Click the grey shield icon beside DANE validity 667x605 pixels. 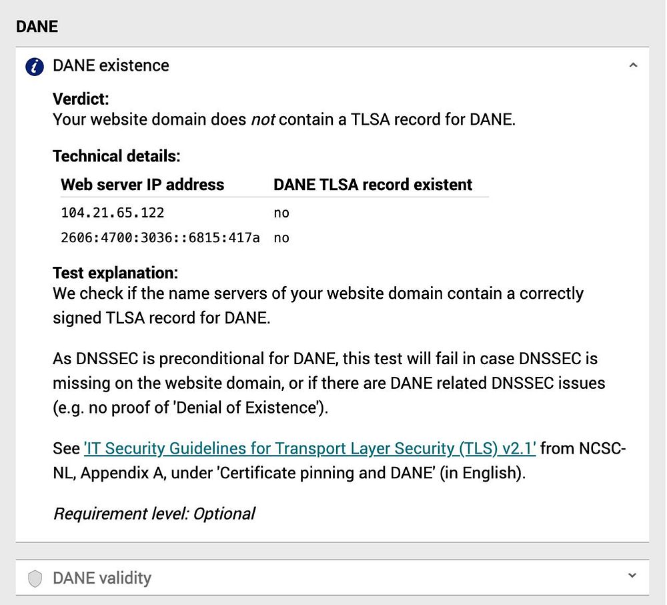[x=35, y=578]
